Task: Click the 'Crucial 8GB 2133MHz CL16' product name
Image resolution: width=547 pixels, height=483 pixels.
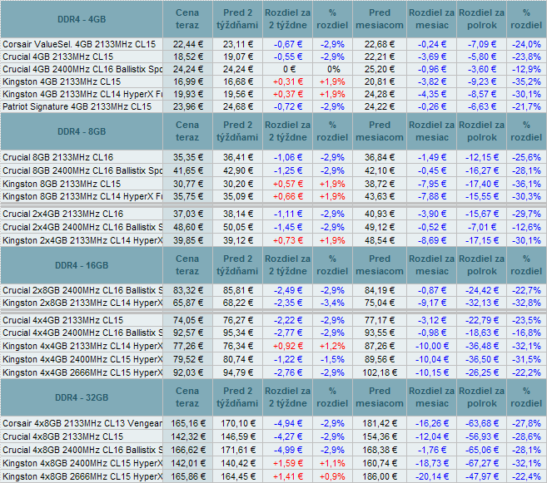Action: pos(58,157)
